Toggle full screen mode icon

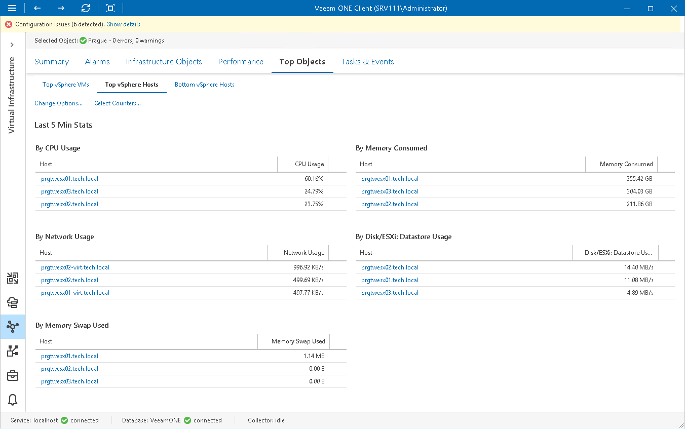(x=110, y=8)
